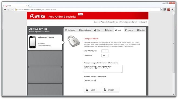Click 'Free Android Security' title
This screenshot has width=178, height=99.
click(62, 17)
